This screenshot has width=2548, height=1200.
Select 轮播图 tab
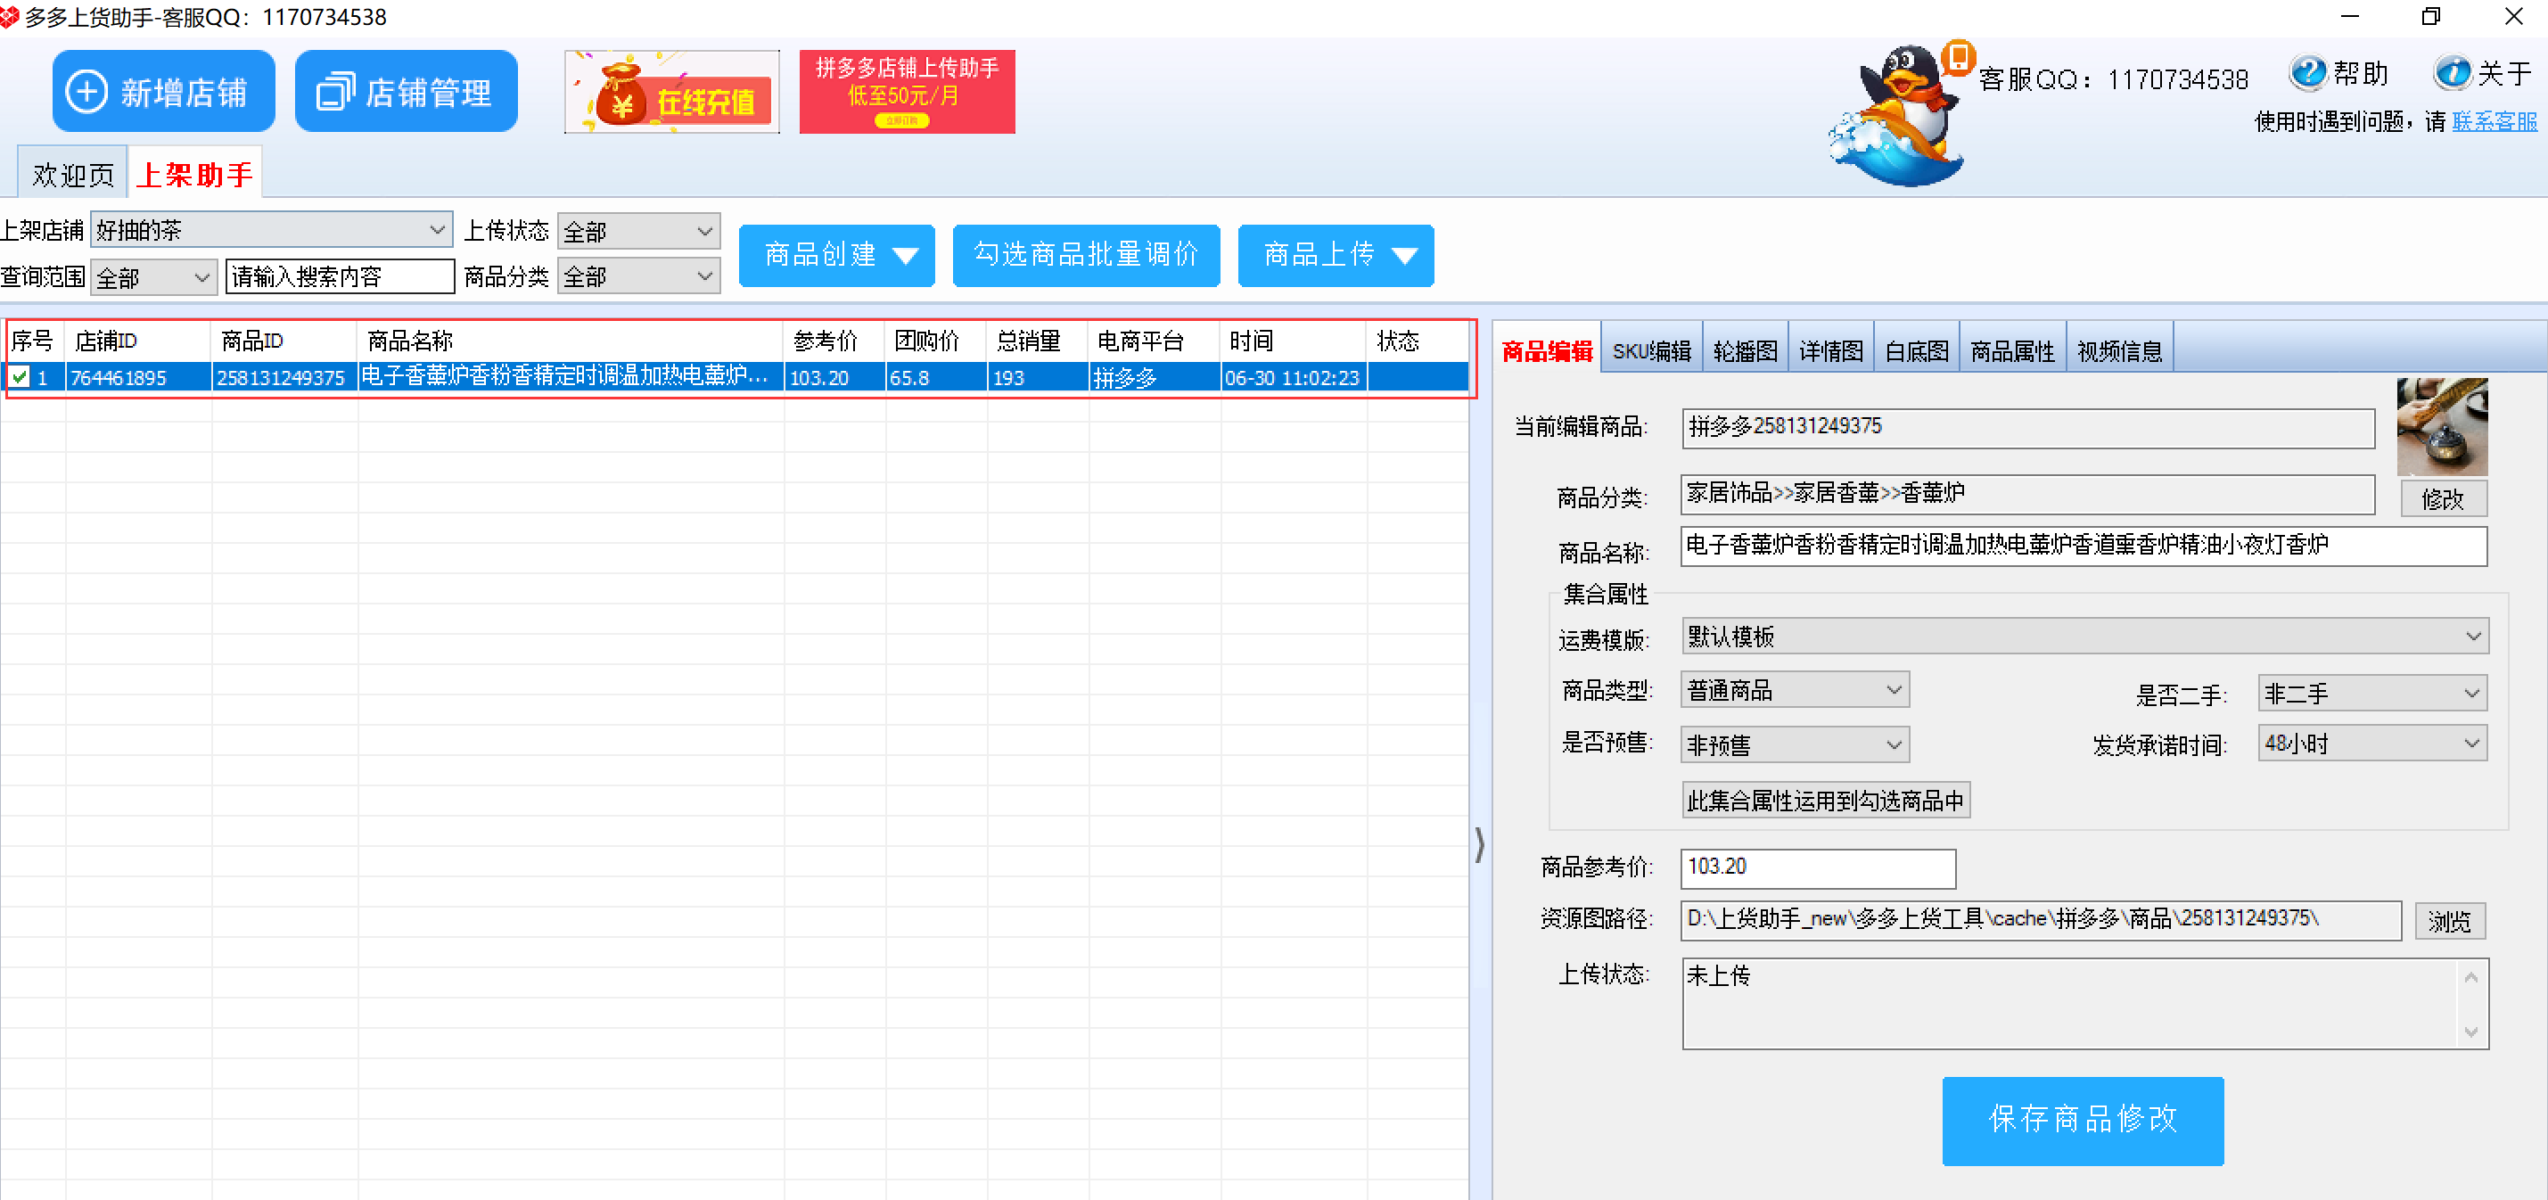coord(1745,350)
